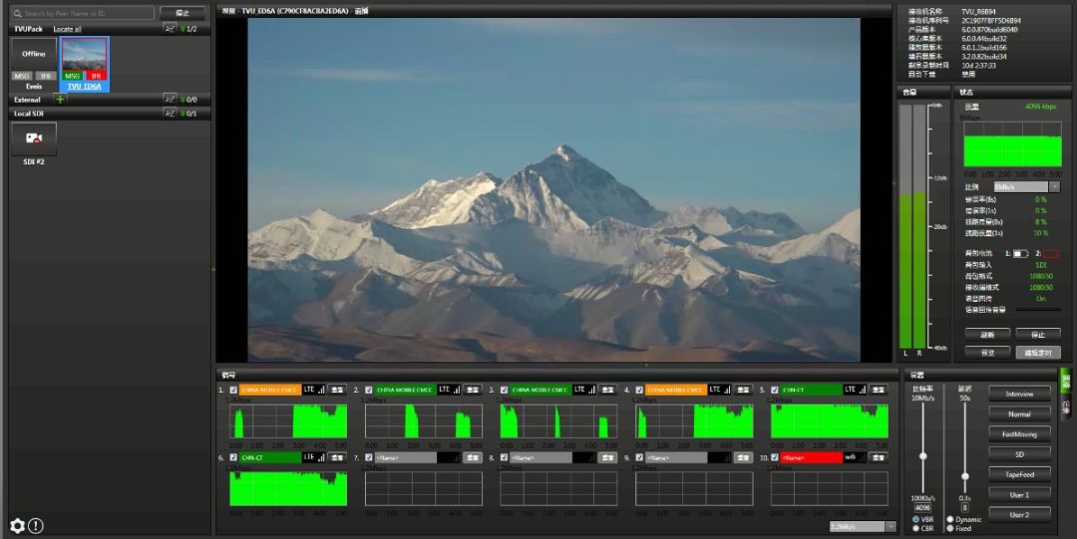Expand the TVUPack 1/2 green arrow

tap(183, 29)
